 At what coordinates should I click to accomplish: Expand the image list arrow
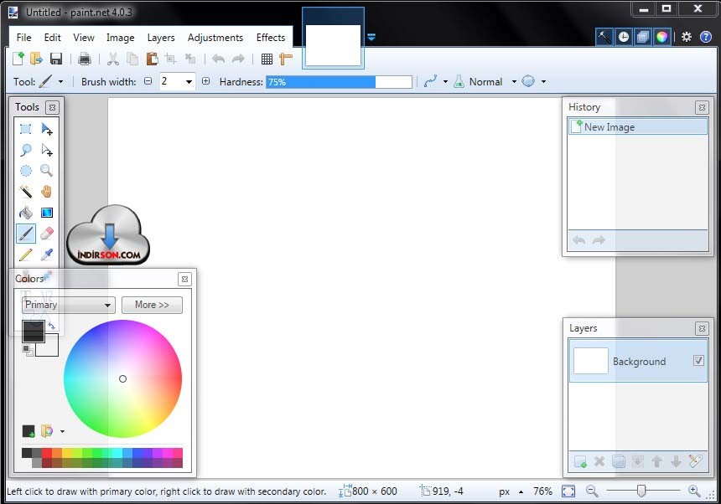pyautogui.click(x=371, y=37)
